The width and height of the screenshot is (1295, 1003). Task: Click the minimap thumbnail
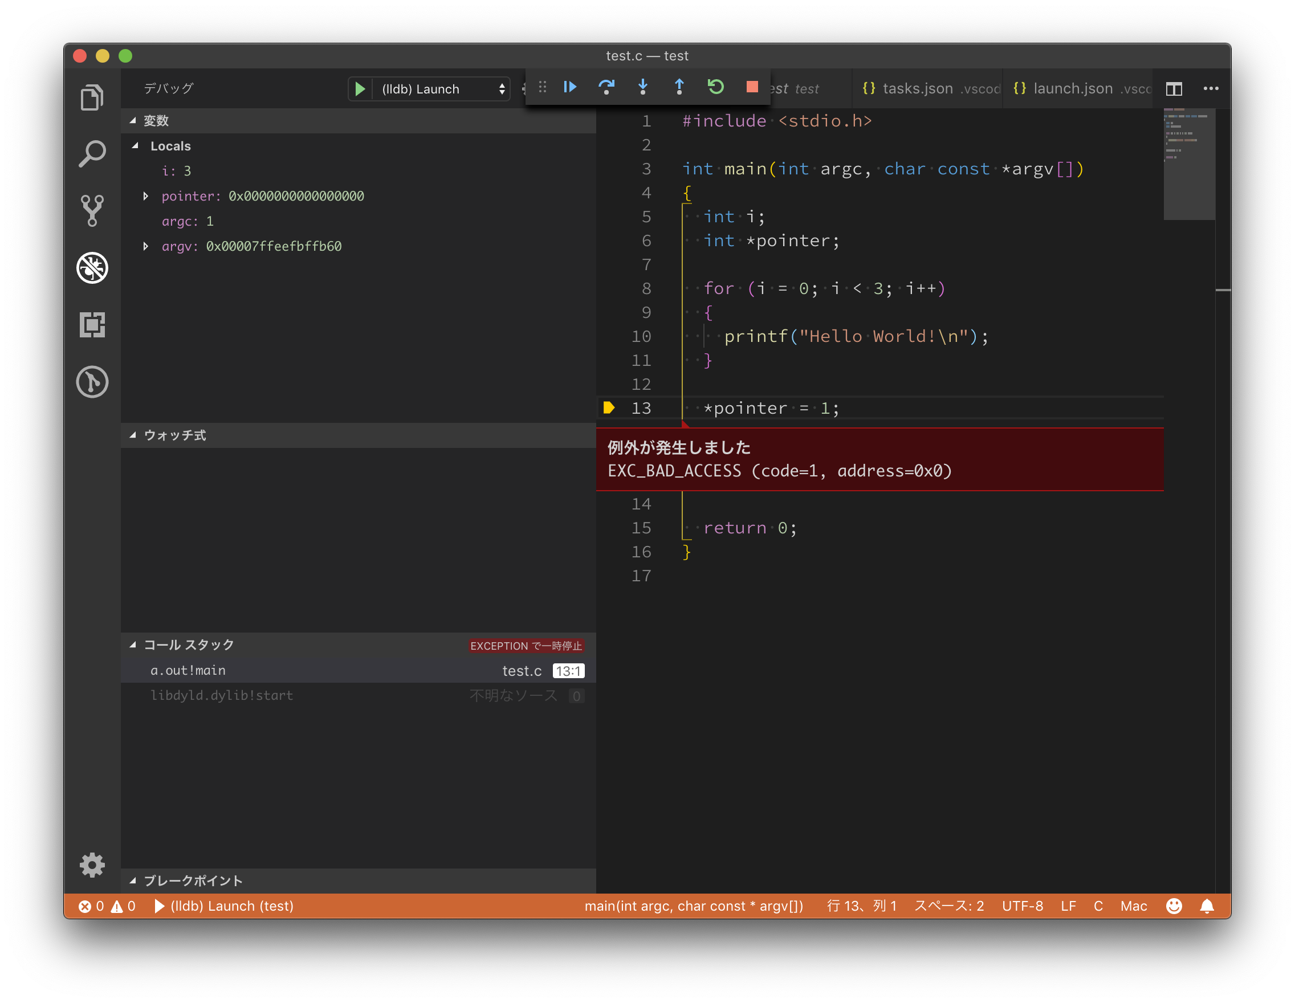click(1189, 163)
